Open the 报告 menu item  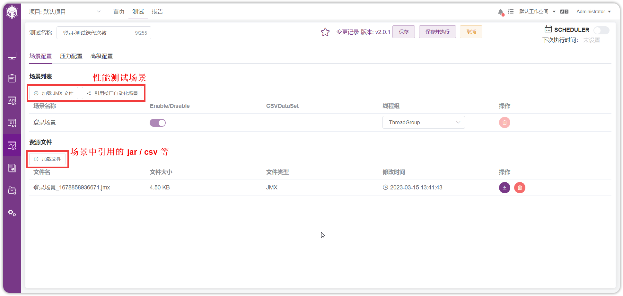[x=157, y=12]
